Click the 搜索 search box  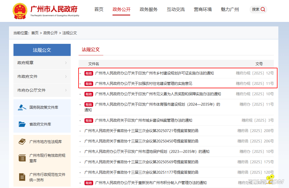258,10
